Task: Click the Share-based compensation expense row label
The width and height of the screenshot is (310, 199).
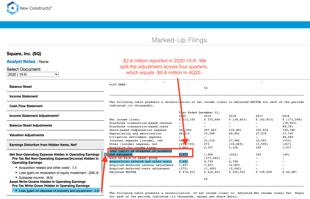Action: click(138, 130)
